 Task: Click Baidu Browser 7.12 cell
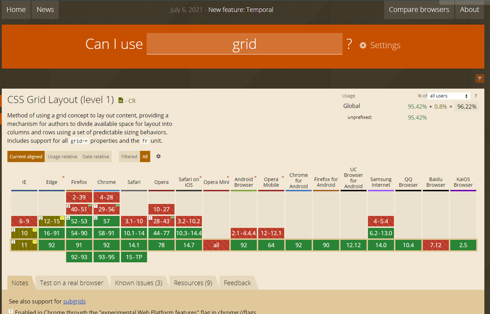tap(436, 245)
